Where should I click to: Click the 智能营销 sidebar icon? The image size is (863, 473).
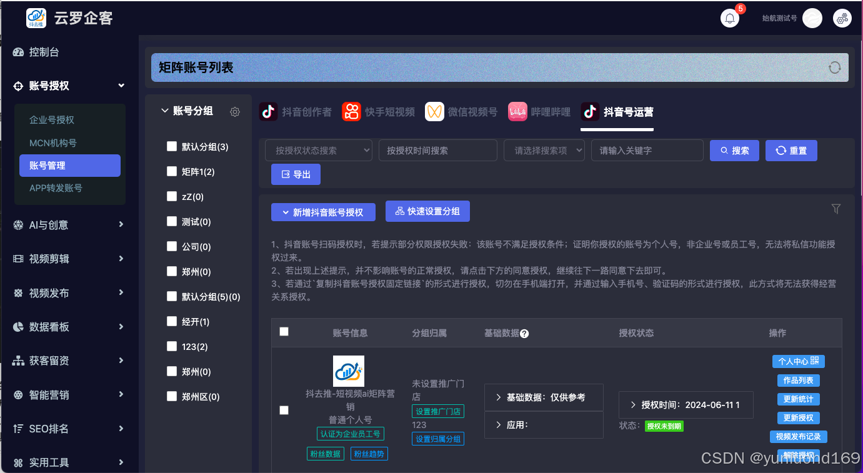[18, 395]
